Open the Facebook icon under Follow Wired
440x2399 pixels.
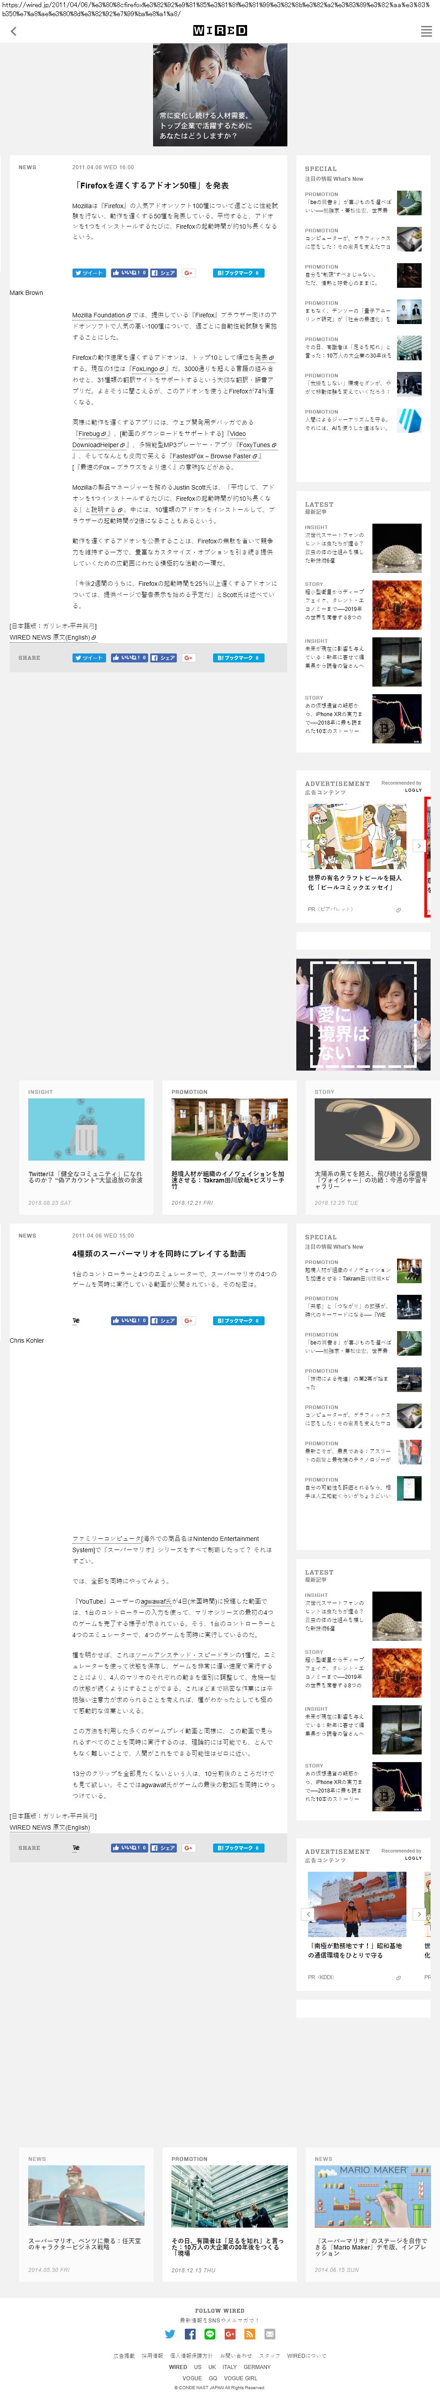[x=190, y=2334]
